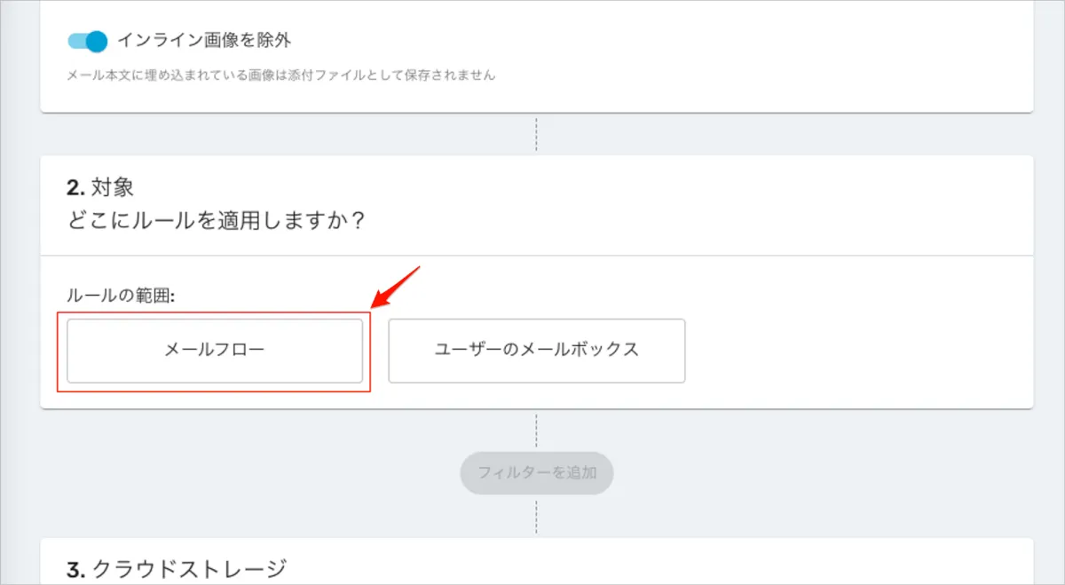Click the 2. 対象 section heading
1065x585 pixels.
pos(100,187)
